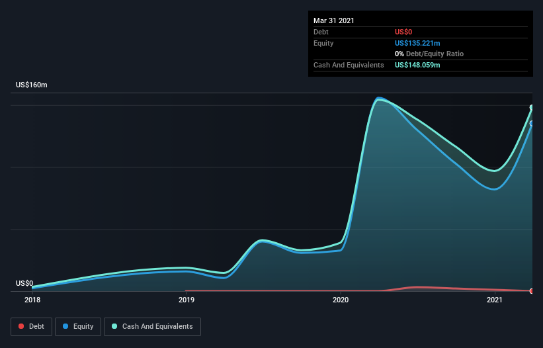Click the US$135.221m equity value
Screen dimensions: 543x348
[x=417, y=43]
